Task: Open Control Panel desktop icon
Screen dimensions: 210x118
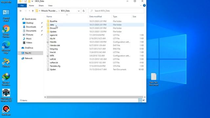Action: click(x=6, y=15)
